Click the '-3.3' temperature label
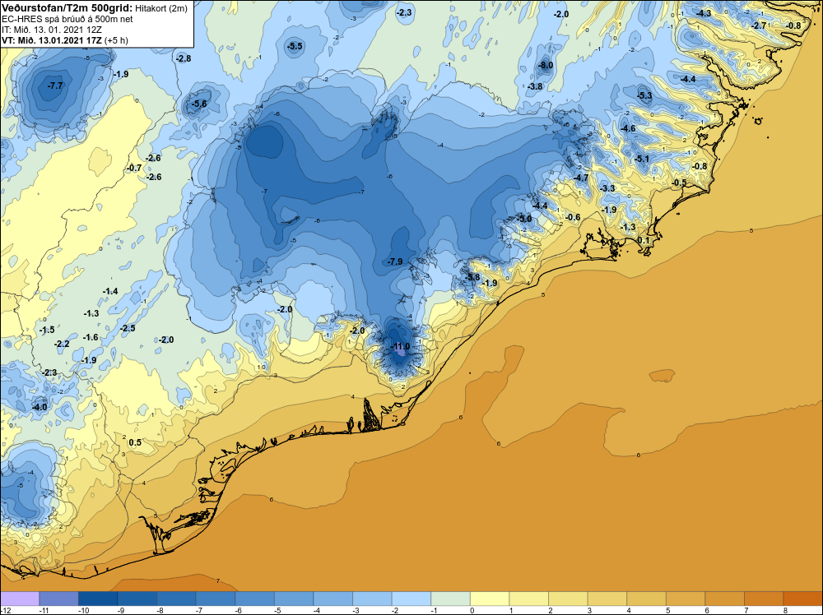Screen dimensions: 823x615 coord(607,188)
